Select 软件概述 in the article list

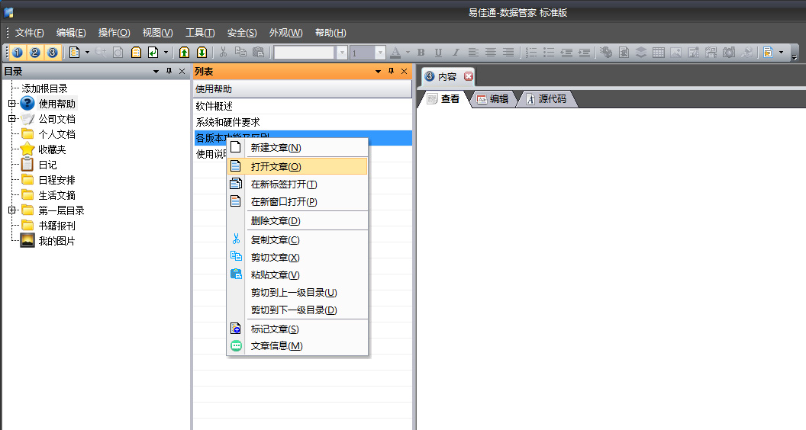[x=214, y=106]
